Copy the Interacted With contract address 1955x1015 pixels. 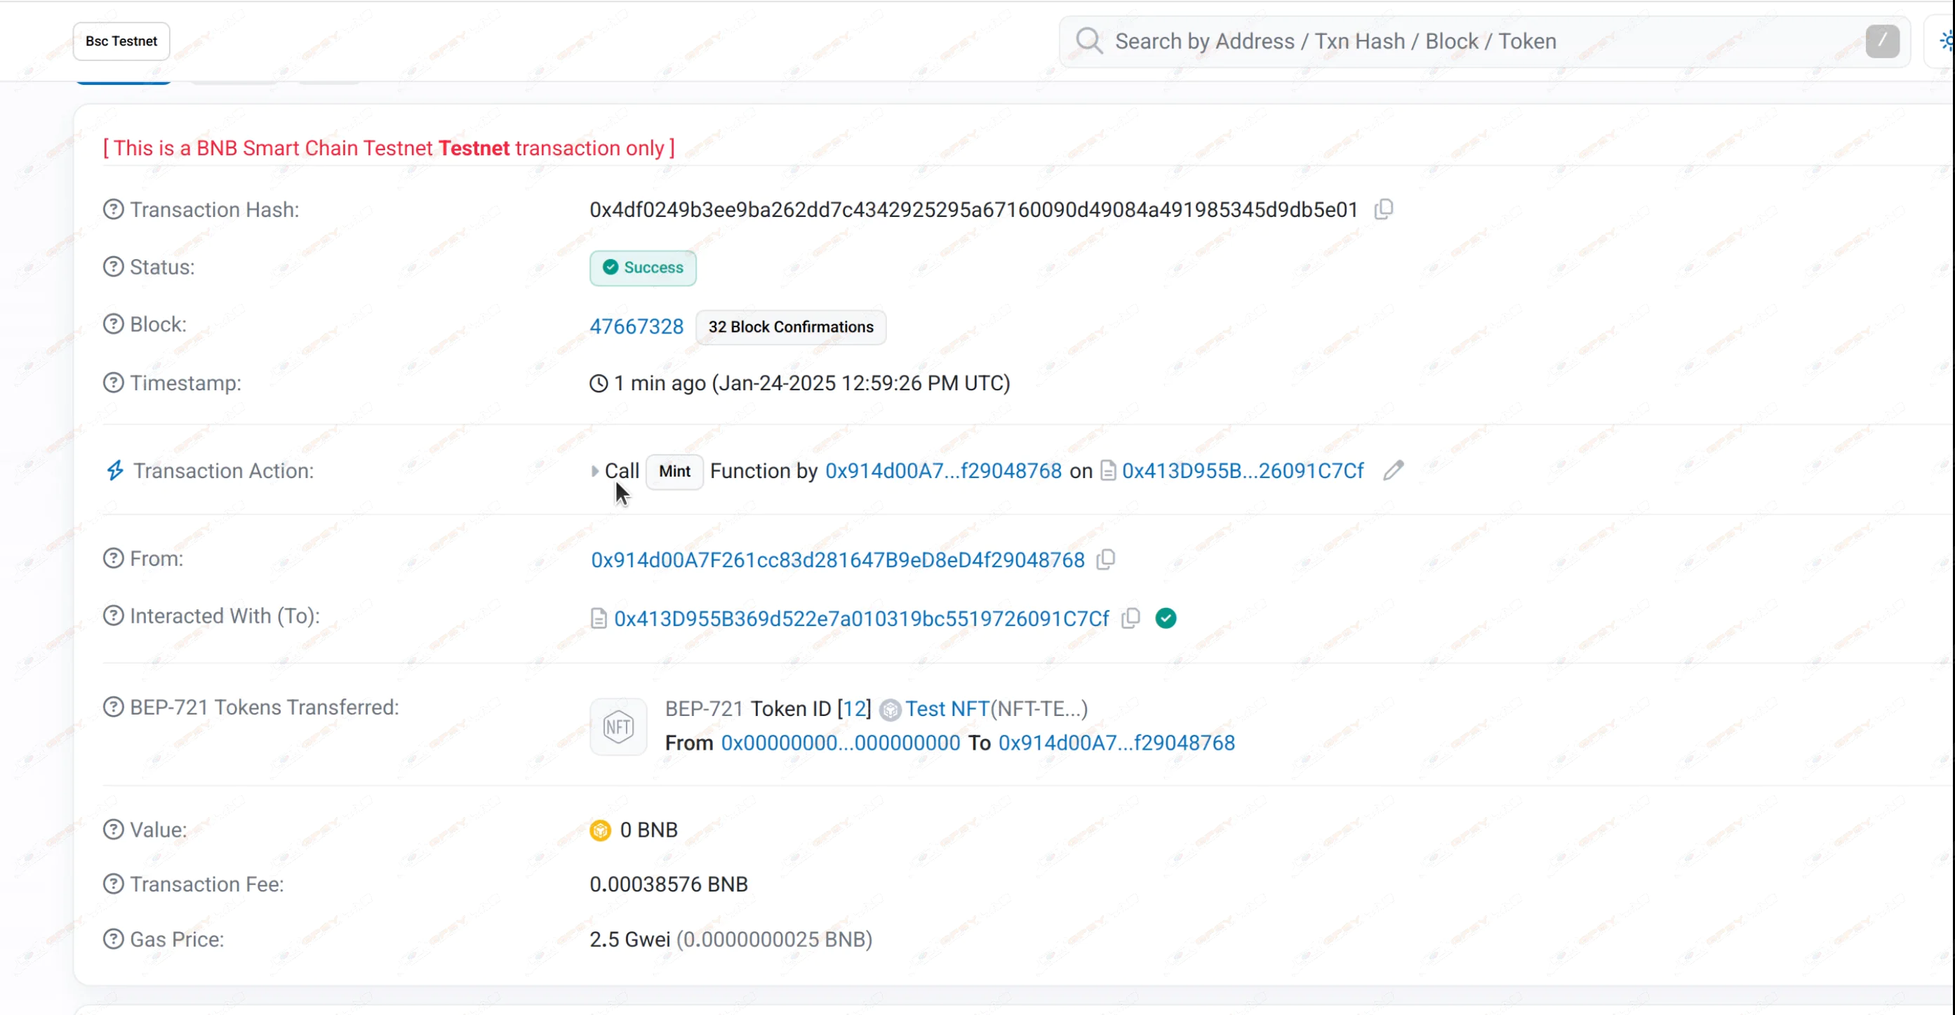tap(1130, 618)
